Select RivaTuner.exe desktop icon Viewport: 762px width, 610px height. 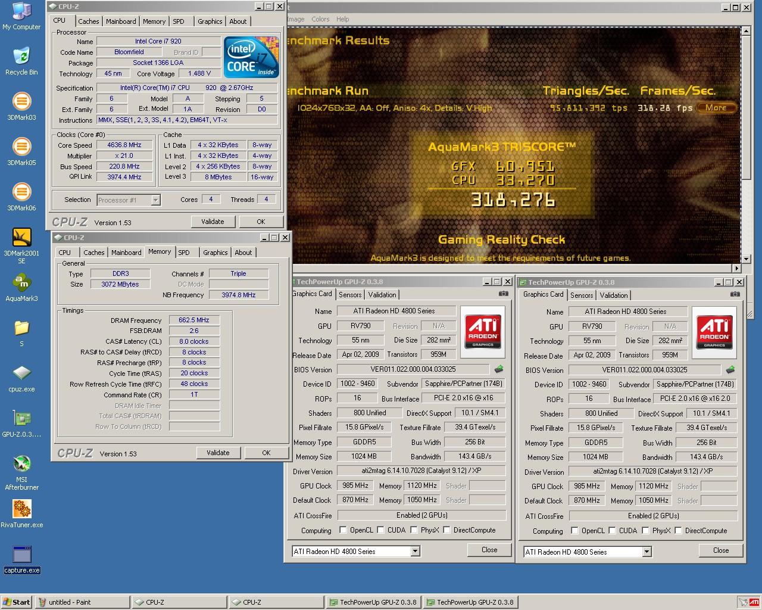21,513
